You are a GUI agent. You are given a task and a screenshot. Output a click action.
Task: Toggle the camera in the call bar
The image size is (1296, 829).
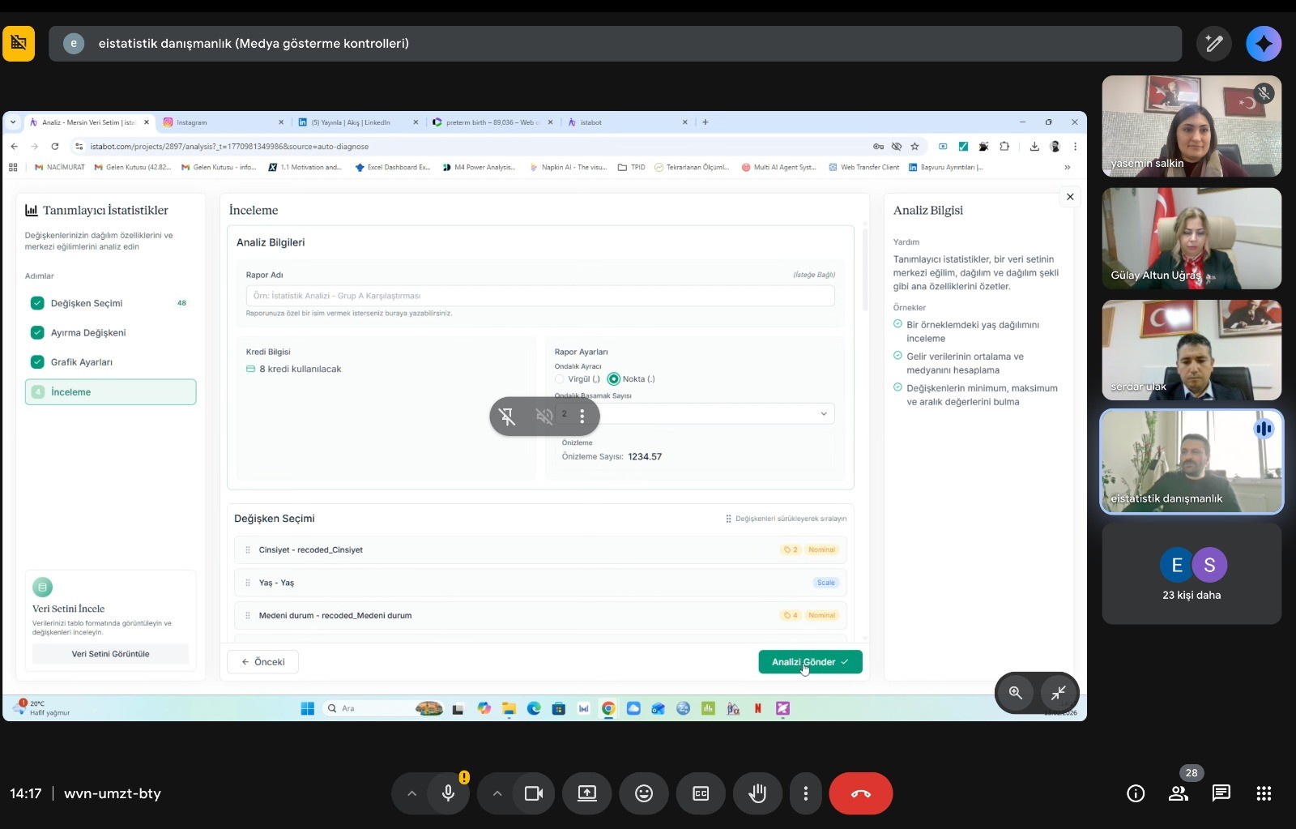tap(533, 793)
